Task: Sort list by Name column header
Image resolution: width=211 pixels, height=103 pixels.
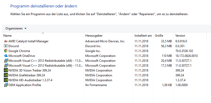Action: [7, 36]
